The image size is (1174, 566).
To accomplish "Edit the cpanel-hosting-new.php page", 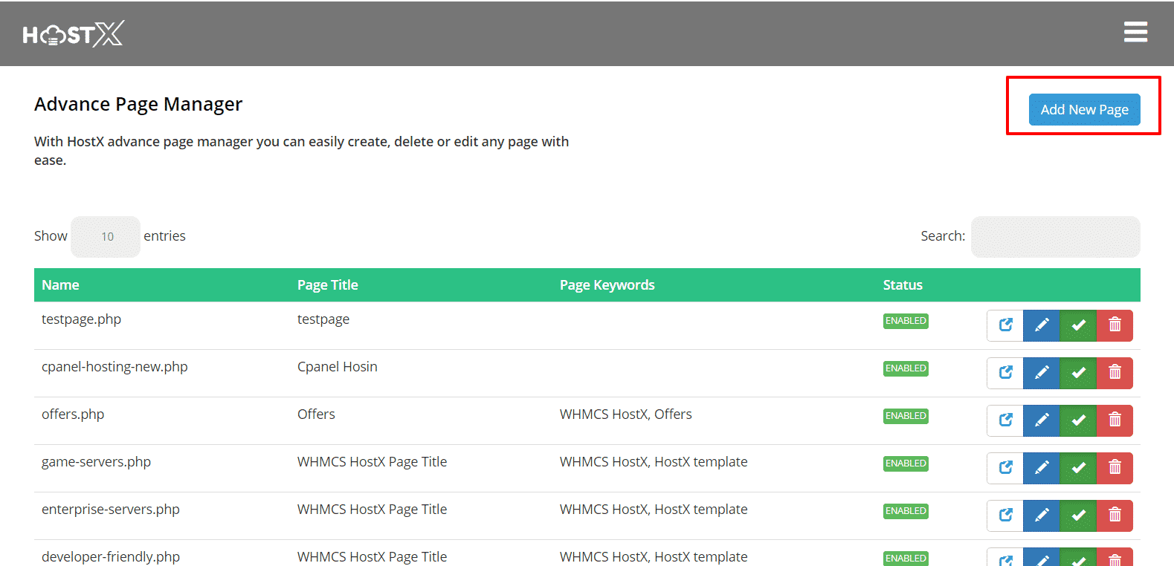I will pyautogui.click(x=1042, y=373).
